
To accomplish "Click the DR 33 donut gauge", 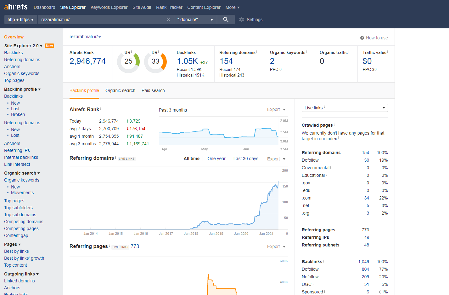I will pos(155,61).
